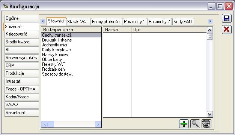Click the Rodzaj słownika column header
Screen dimensions: 235x135
click(71, 30)
